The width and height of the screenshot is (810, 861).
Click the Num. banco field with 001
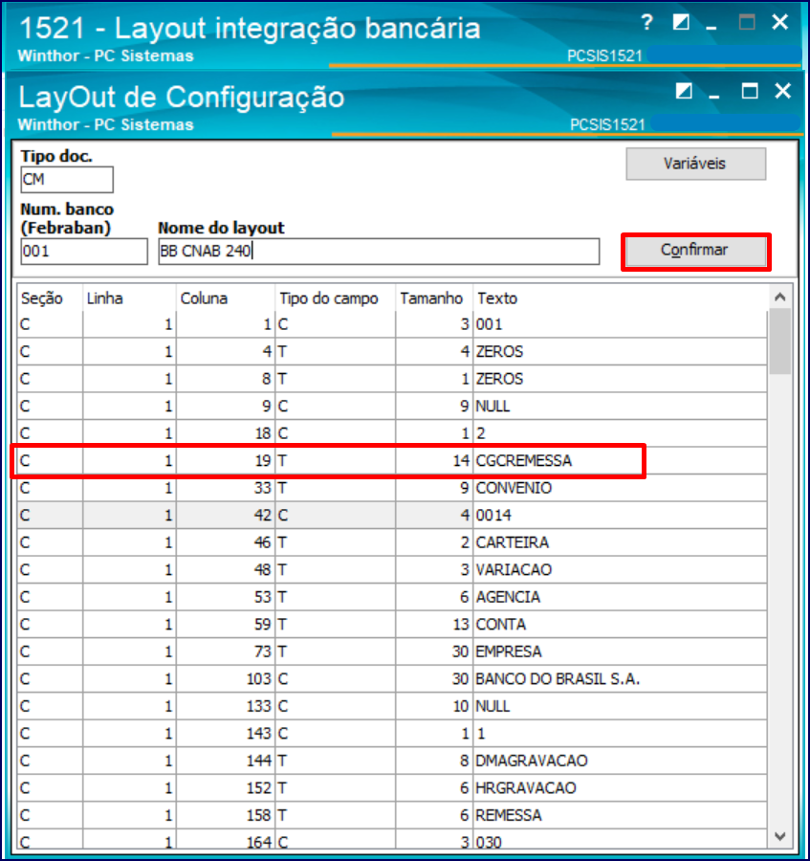tap(84, 252)
